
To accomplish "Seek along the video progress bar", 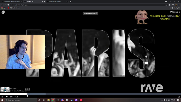I will coord(90,94).
